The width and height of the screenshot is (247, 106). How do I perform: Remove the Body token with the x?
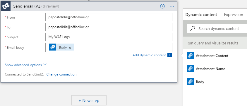pyautogui.click(x=70, y=48)
